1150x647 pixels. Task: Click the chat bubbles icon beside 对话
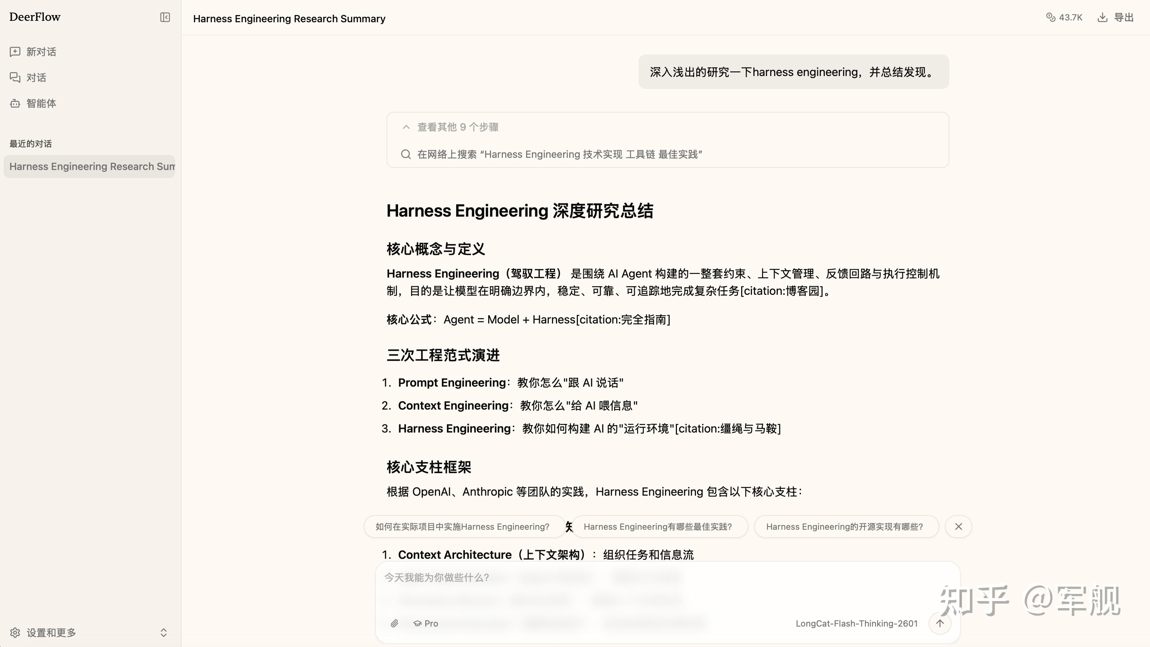(15, 77)
